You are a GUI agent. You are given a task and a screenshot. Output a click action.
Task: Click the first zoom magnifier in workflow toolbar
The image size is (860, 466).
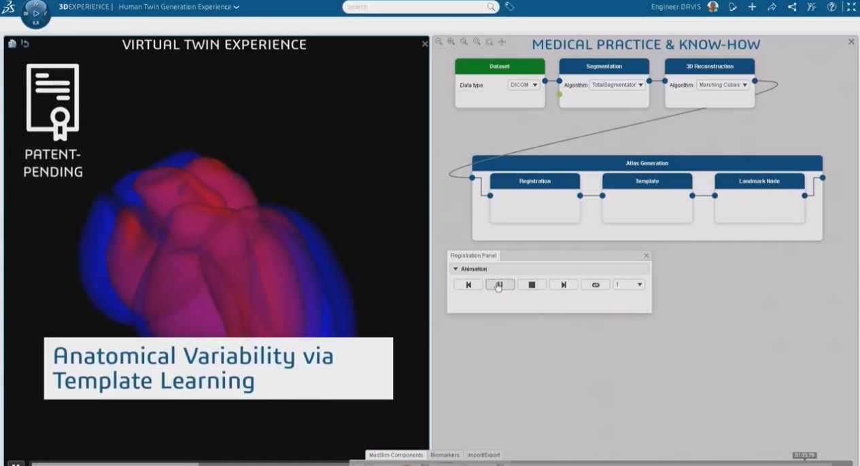[439, 42]
